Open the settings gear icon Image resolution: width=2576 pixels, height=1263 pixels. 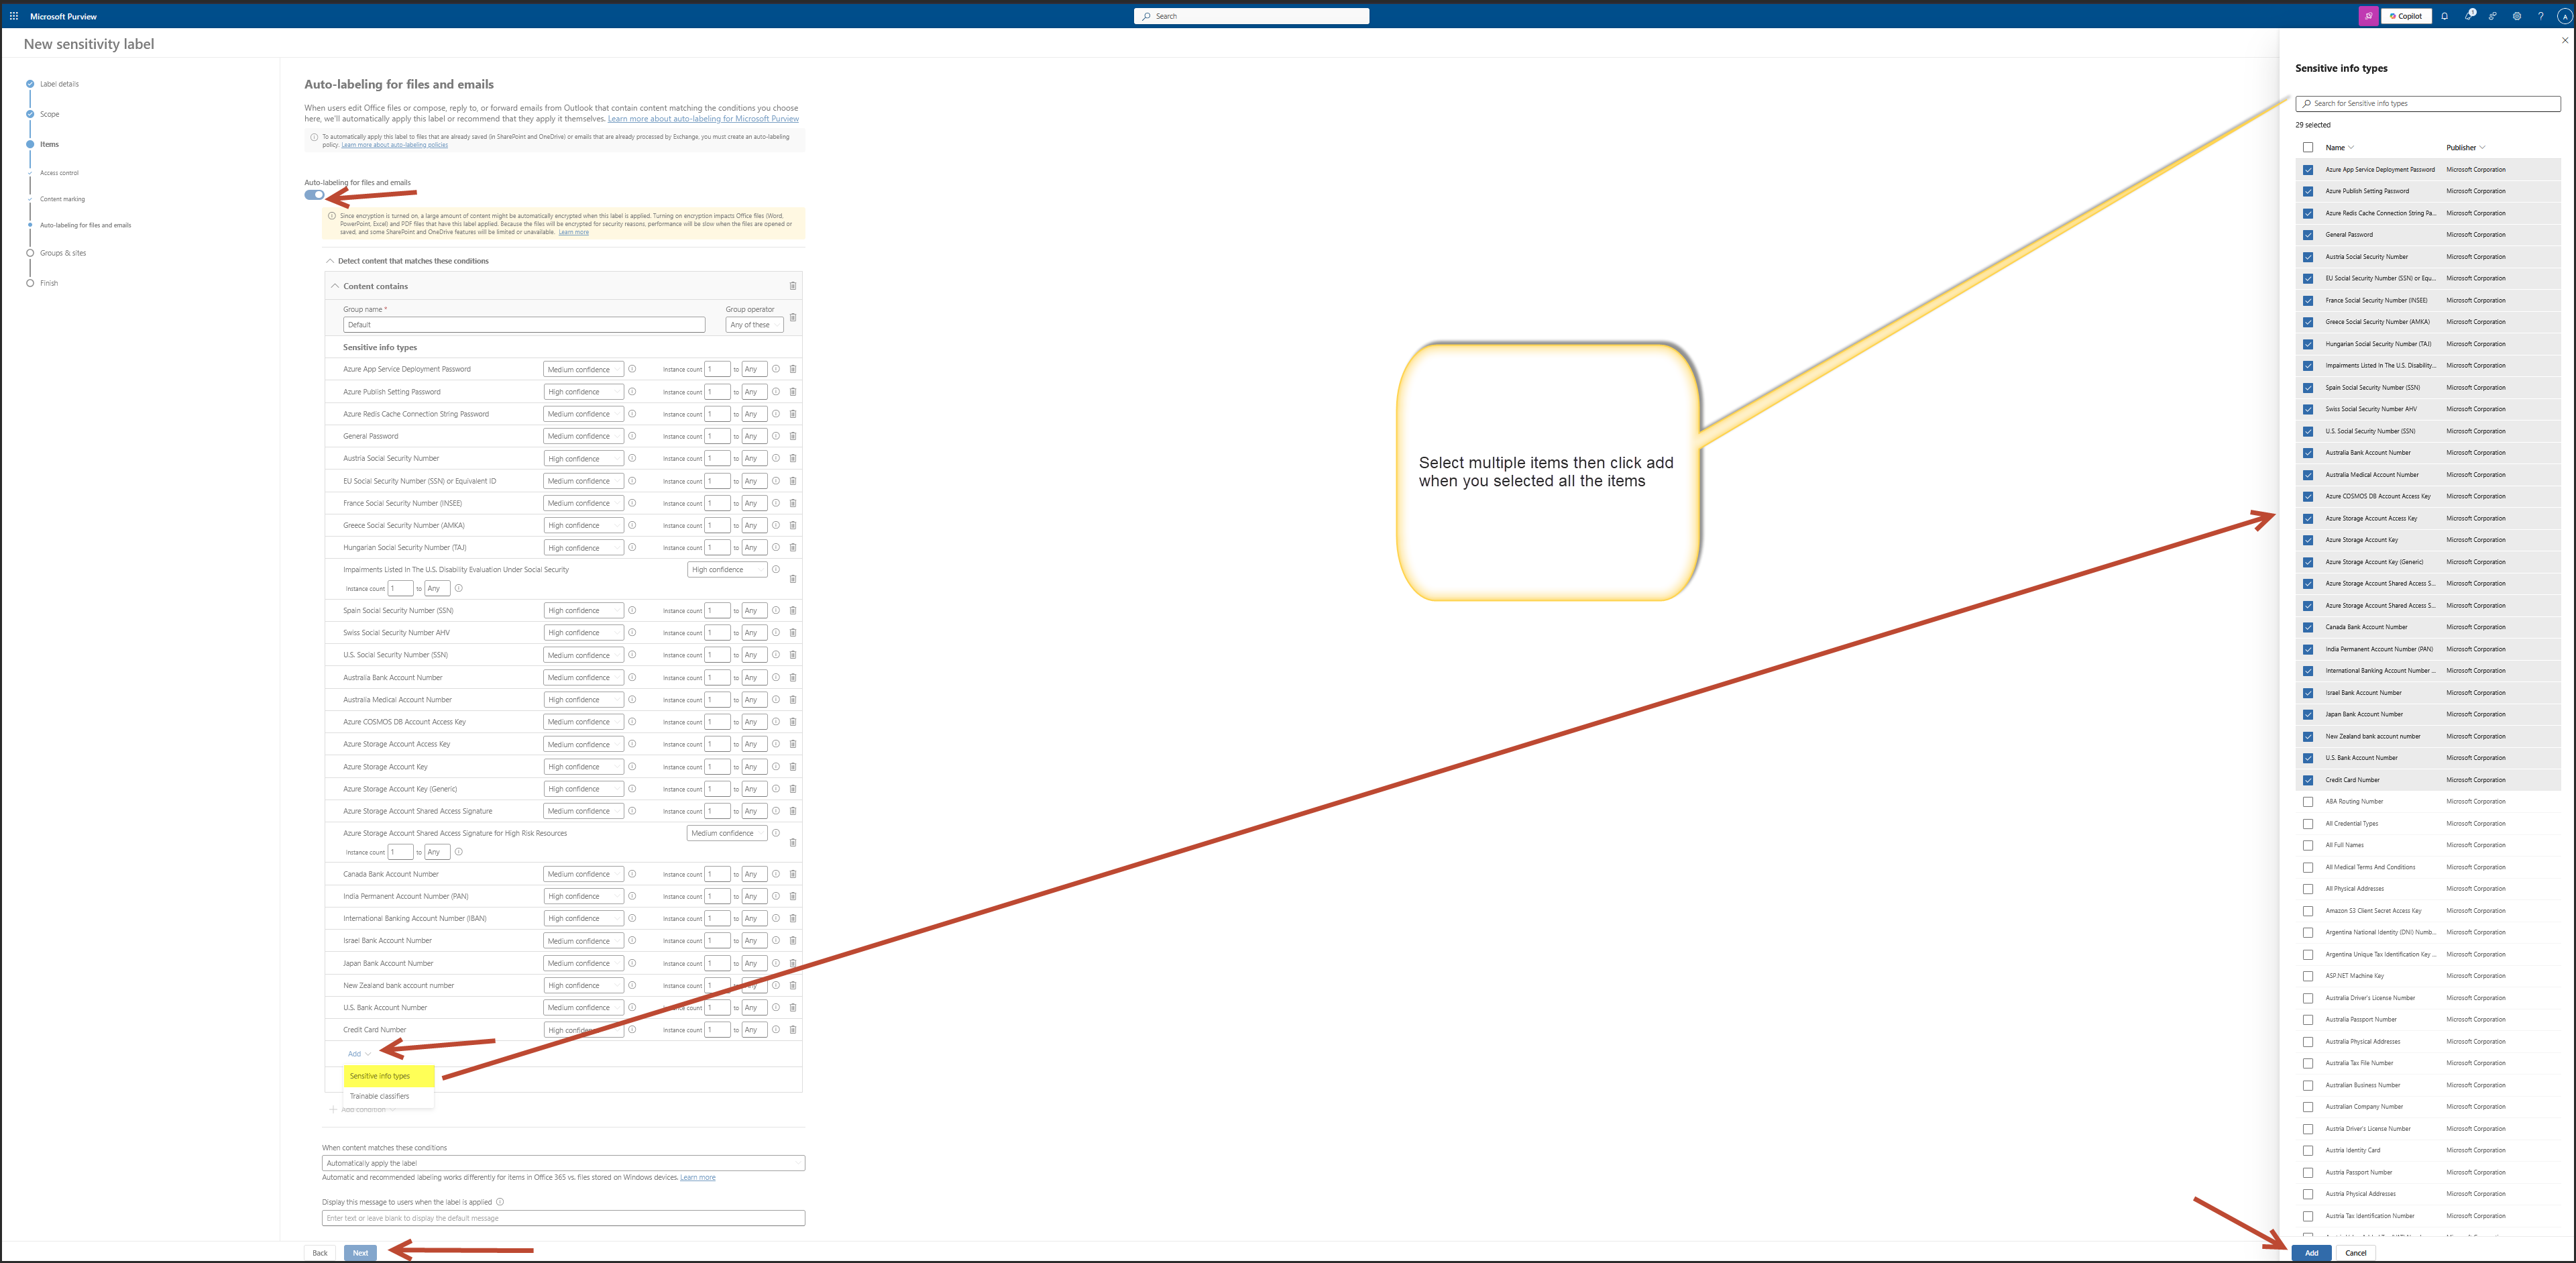pyautogui.click(x=2517, y=16)
